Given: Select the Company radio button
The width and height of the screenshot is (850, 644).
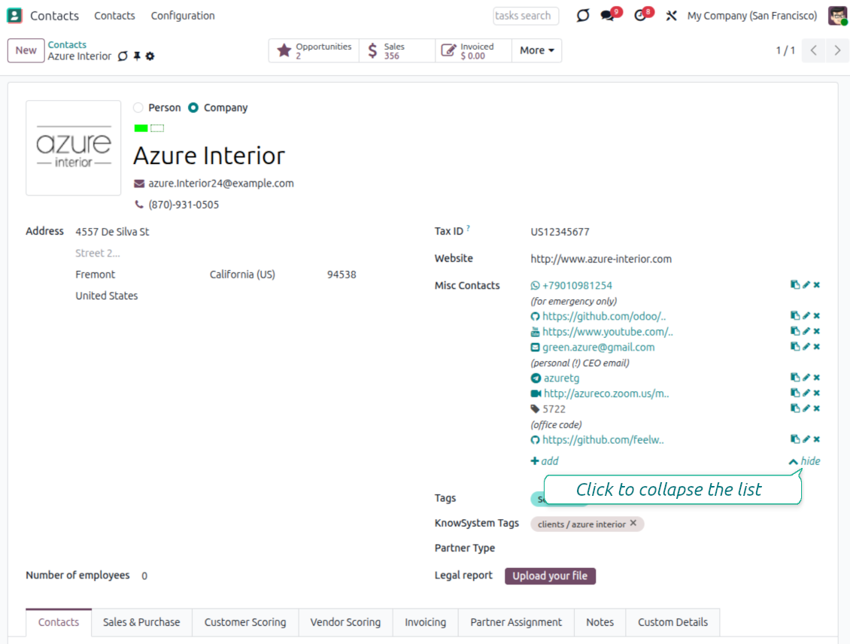Looking at the screenshot, I should [193, 108].
